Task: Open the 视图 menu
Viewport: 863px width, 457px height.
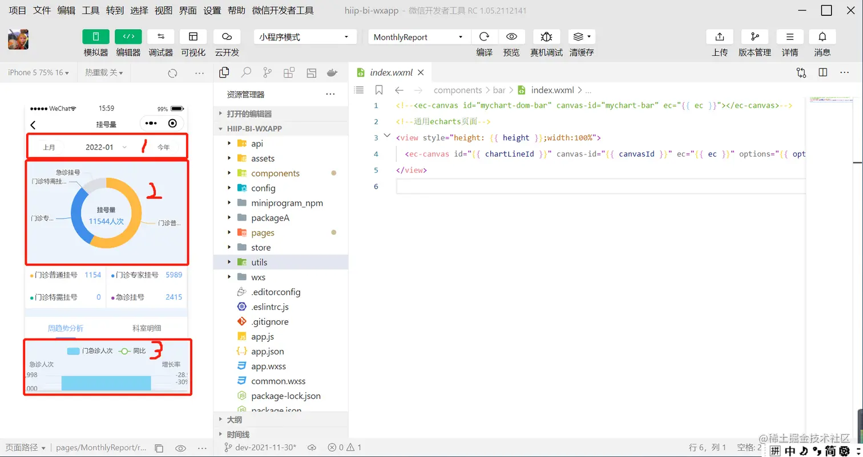Action: tap(164, 10)
